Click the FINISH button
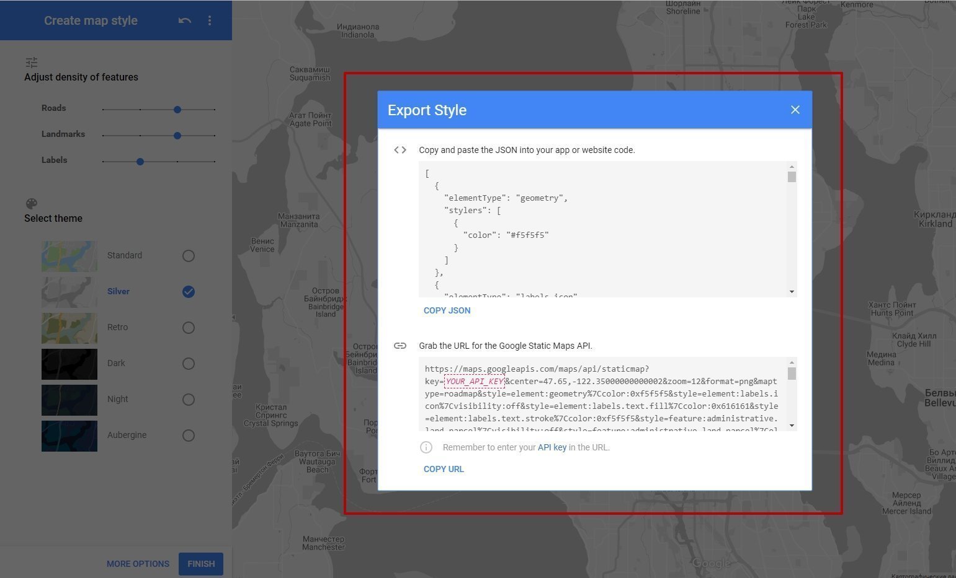 point(201,564)
